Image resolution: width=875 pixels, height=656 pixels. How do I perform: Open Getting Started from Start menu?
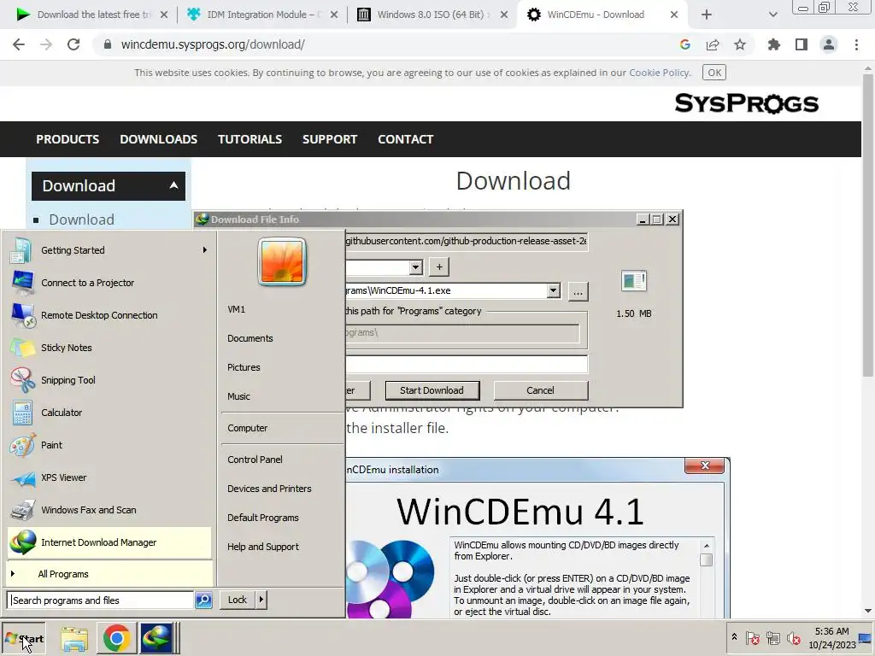point(110,250)
